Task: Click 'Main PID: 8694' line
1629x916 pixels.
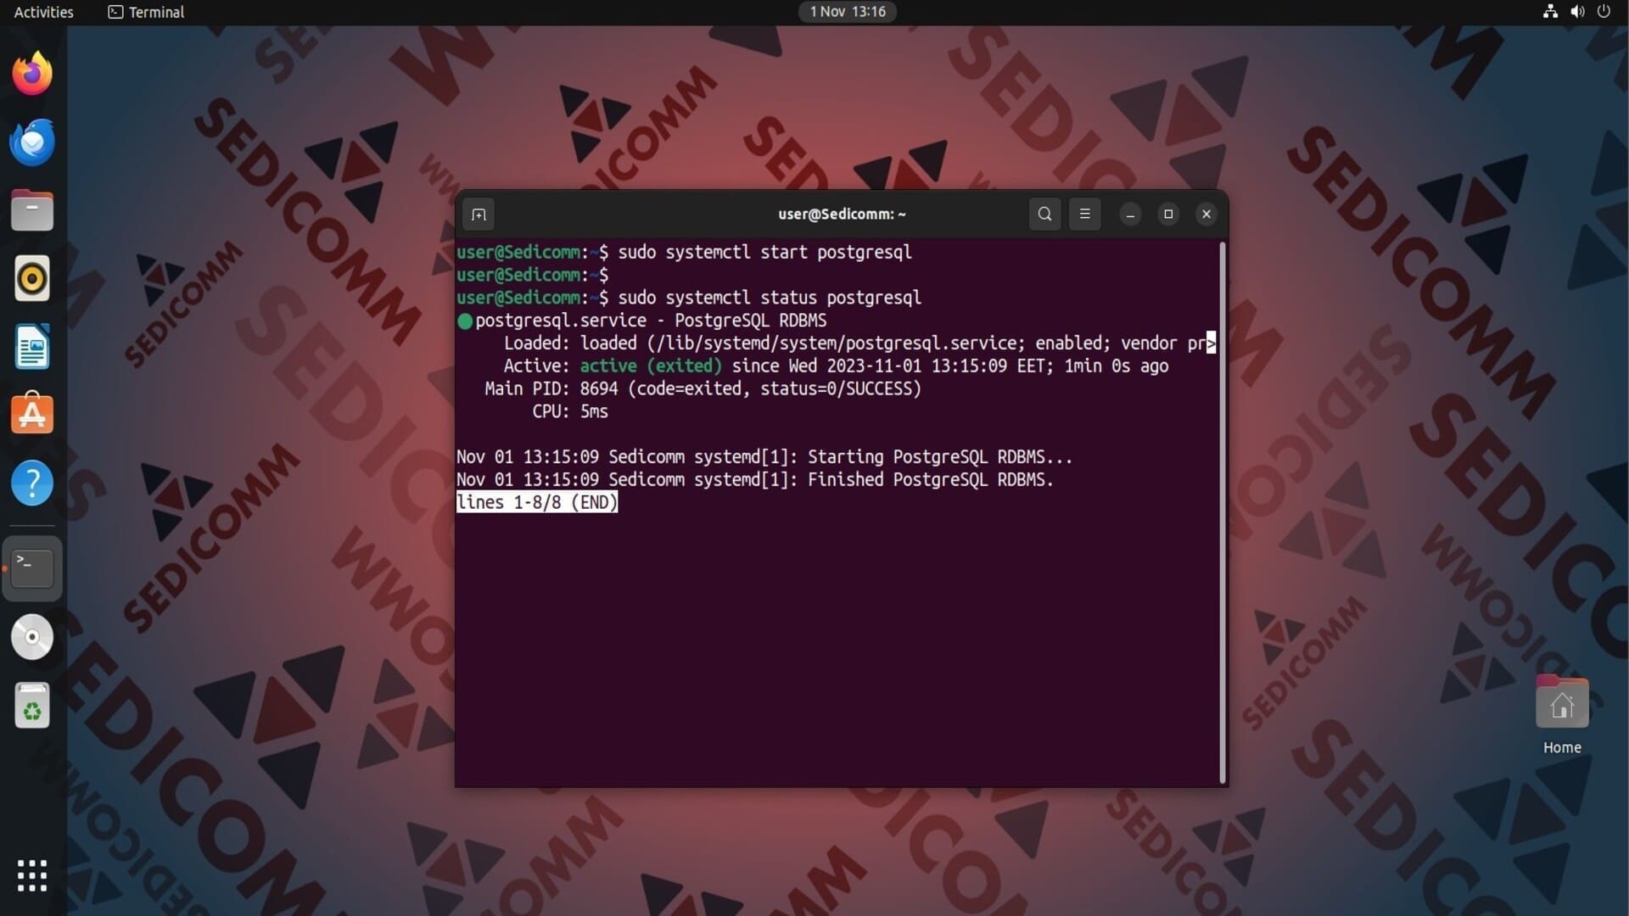Action: tap(703, 388)
